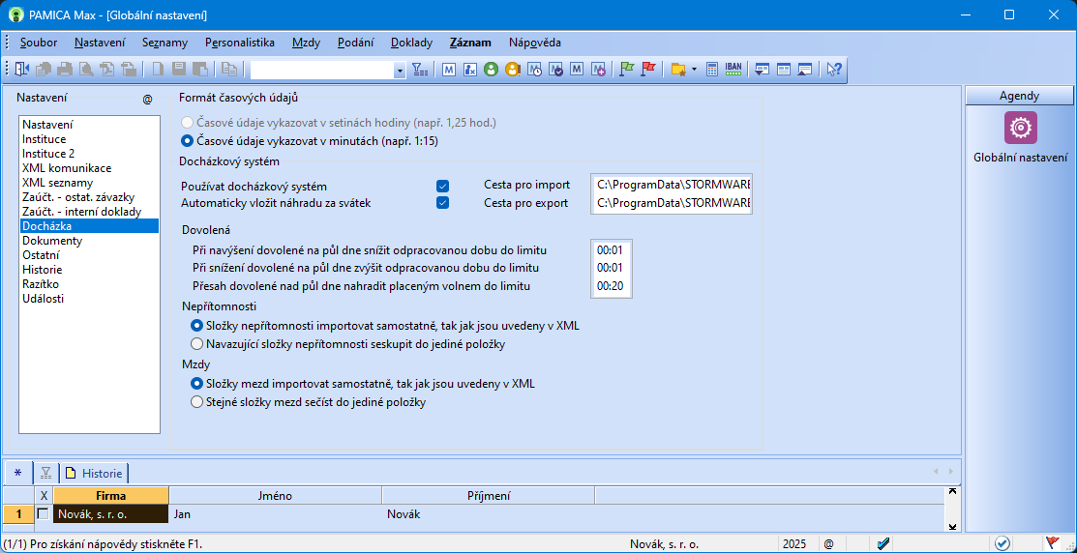
Task: Tick the X column checkbox in row 1
Action: click(44, 514)
